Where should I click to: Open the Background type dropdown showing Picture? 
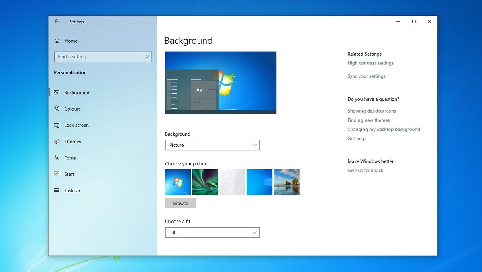tap(212, 145)
